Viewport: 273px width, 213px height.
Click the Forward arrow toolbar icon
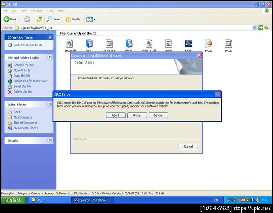pyautogui.click(x=27, y=19)
